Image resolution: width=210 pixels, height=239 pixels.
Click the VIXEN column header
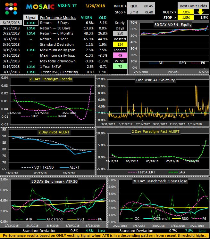87,18
